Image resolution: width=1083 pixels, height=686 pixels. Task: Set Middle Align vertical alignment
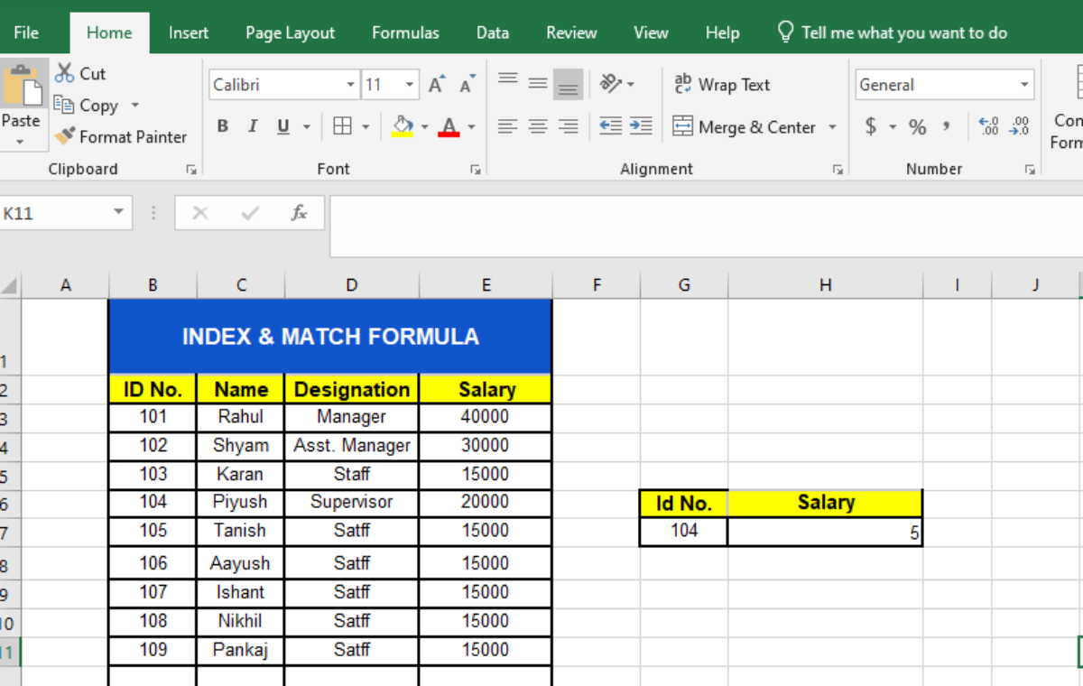pos(538,84)
